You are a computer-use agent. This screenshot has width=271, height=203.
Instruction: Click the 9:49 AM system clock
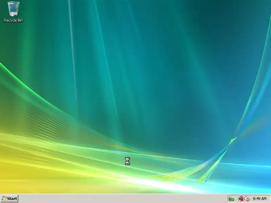click(259, 199)
